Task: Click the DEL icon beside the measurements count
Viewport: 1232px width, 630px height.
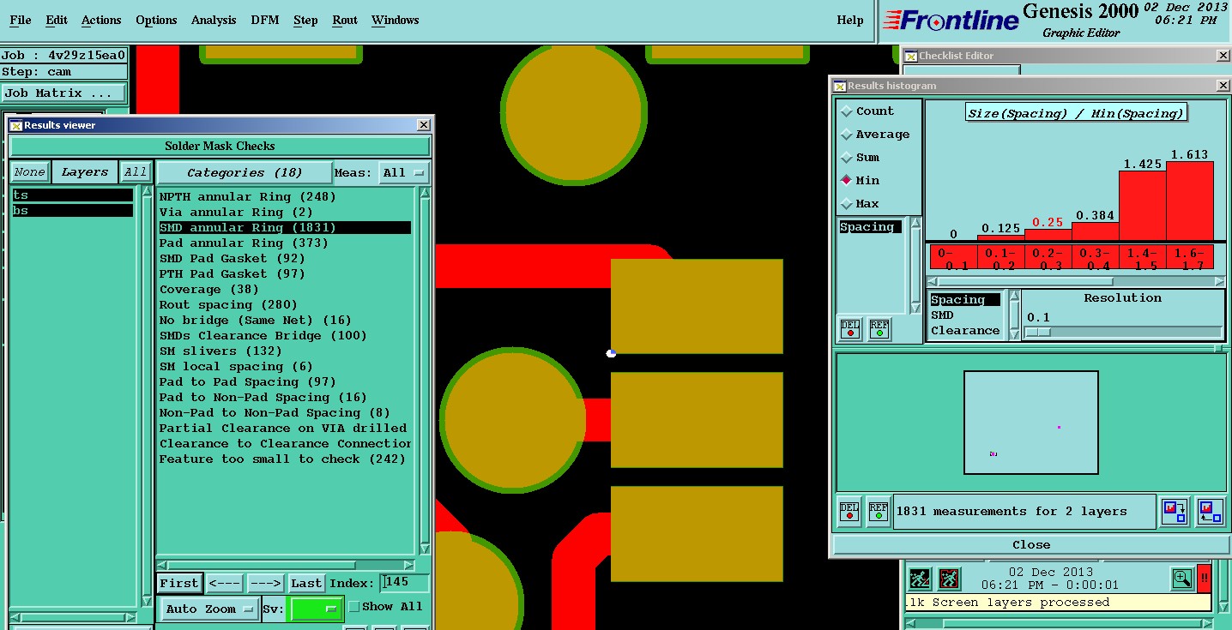Action: click(849, 512)
